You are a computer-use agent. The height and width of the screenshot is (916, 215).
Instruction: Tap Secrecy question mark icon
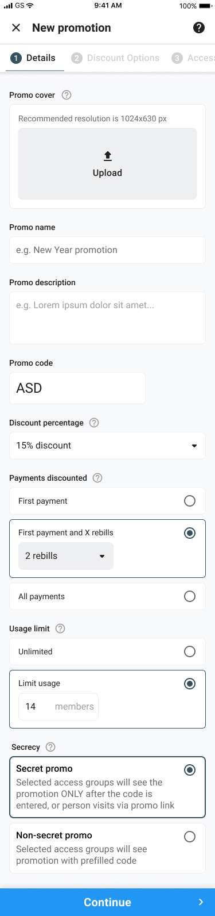click(50, 747)
